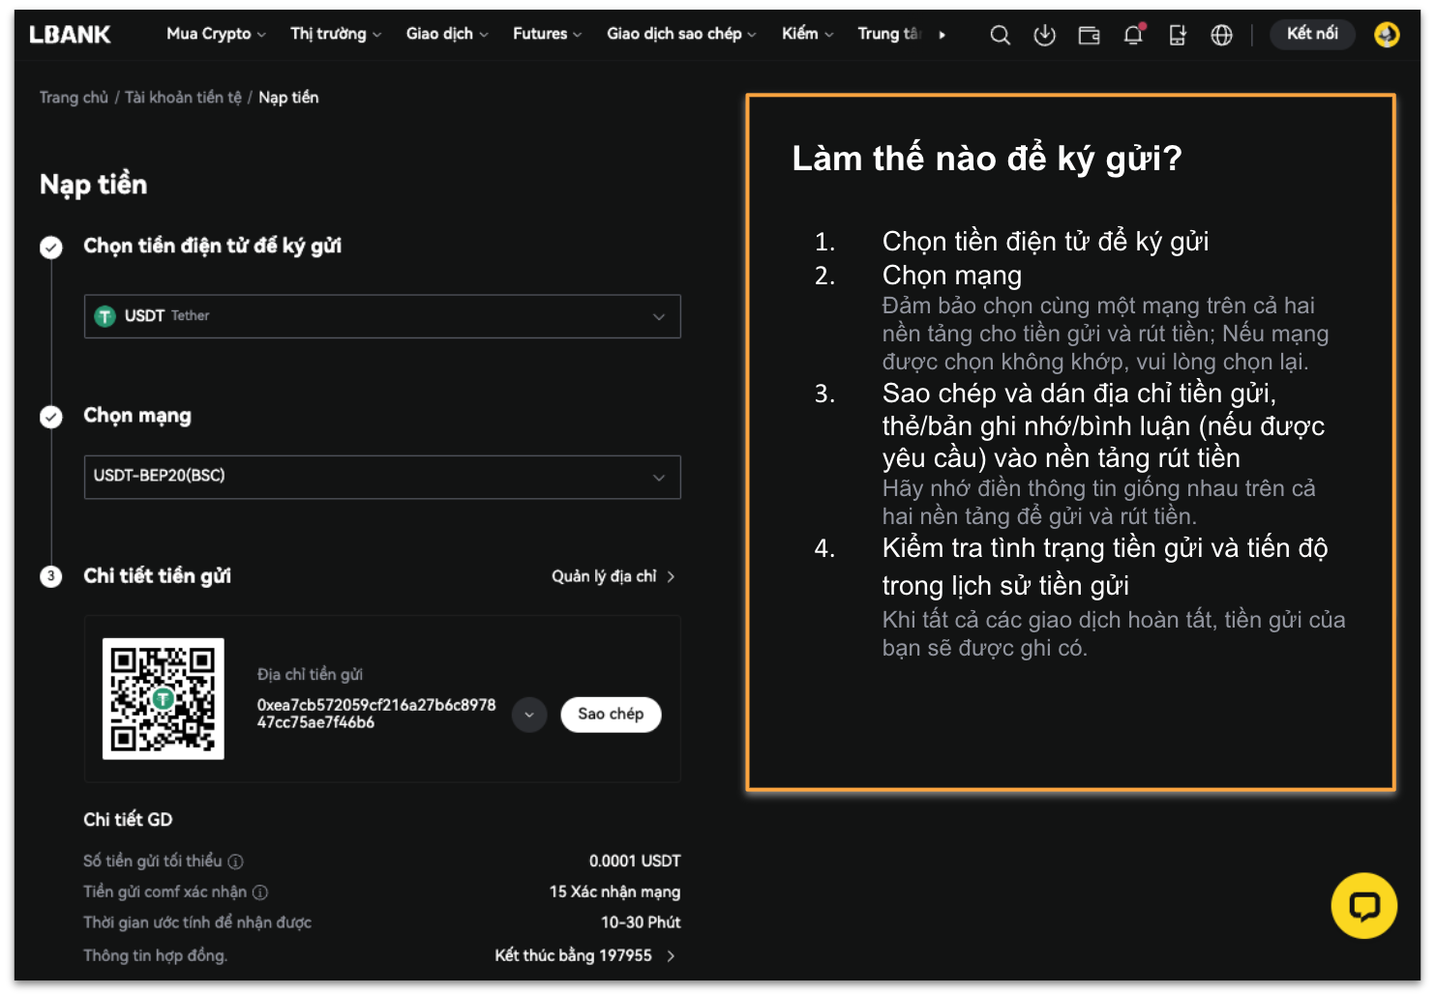Open the USDT-BEP20(BSC) network selector

(382, 477)
